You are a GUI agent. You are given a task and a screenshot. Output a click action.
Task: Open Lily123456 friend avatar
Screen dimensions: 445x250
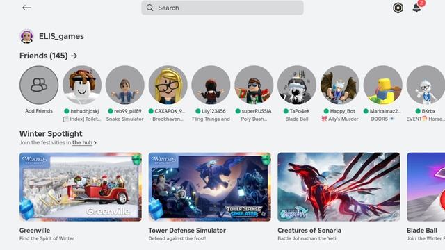(211, 85)
